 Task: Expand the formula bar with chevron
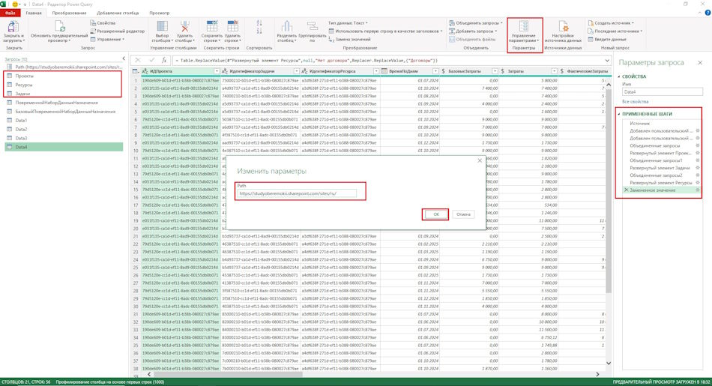(607, 61)
